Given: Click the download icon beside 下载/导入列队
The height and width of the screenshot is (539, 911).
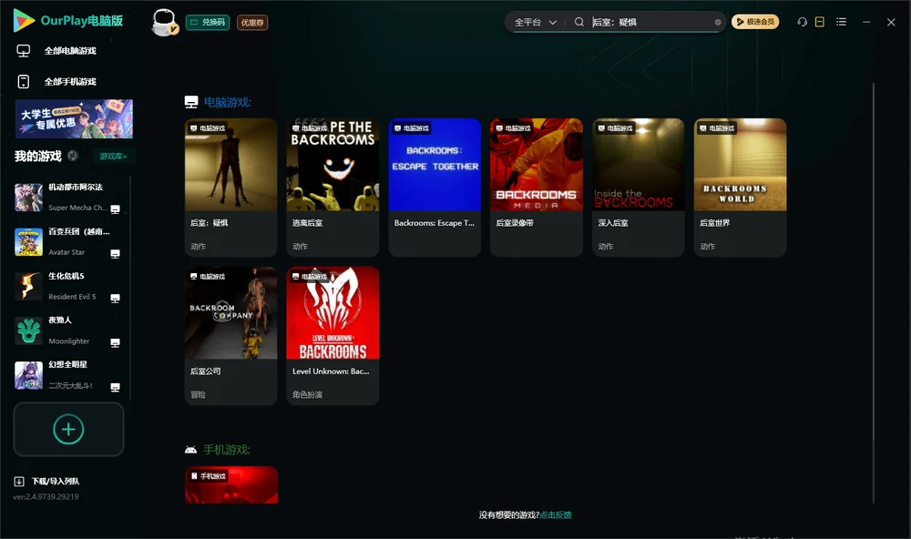Looking at the screenshot, I should [19, 482].
